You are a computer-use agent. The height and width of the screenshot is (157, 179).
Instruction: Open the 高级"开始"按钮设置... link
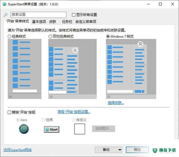[x=74, y=112]
